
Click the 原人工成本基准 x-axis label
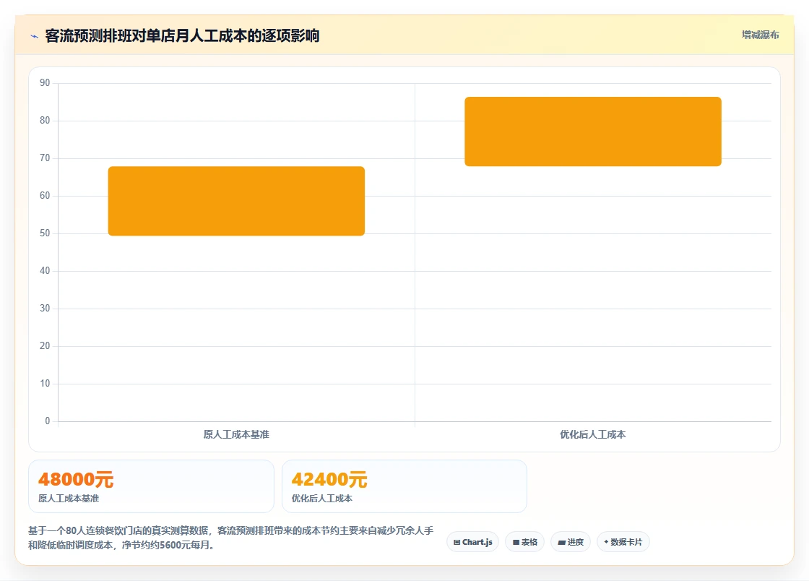click(236, 434)
